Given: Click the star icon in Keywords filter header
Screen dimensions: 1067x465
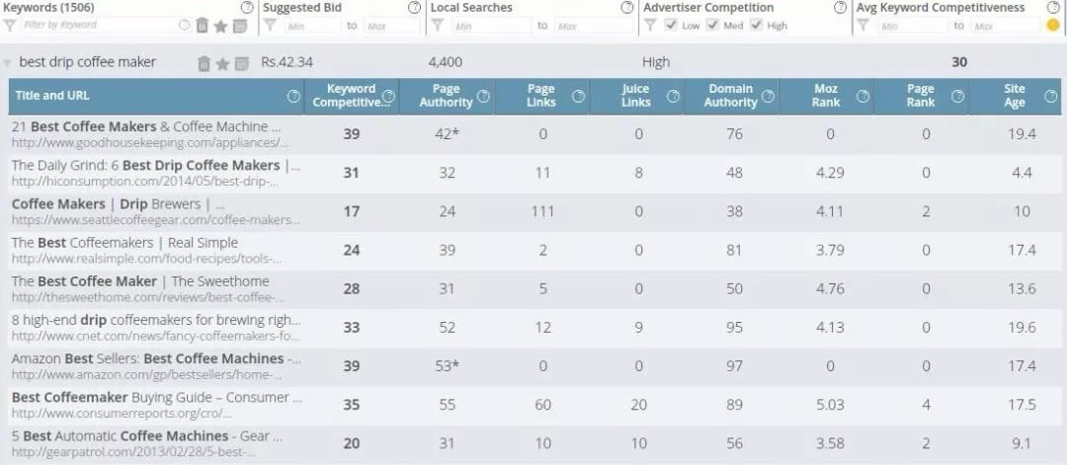Looking at the screenshot, I should coord(220,26).
